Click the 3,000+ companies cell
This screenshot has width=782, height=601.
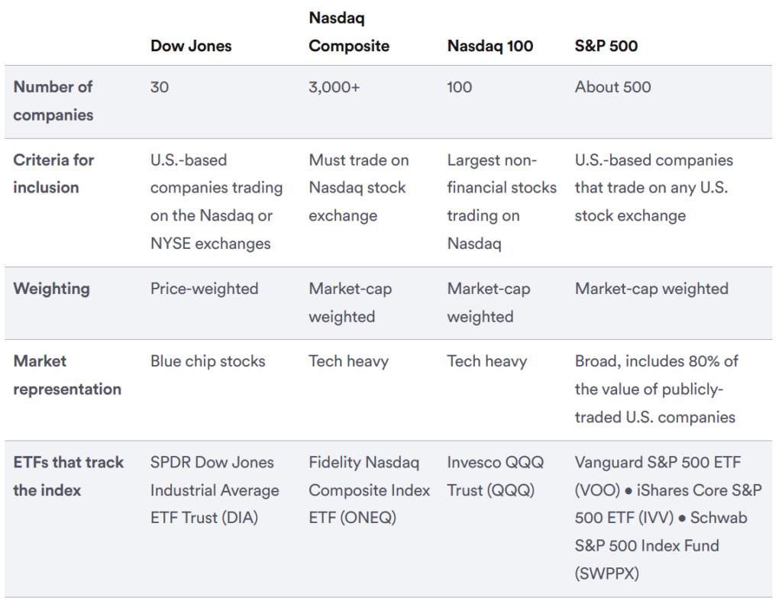[x=334, y=87]
